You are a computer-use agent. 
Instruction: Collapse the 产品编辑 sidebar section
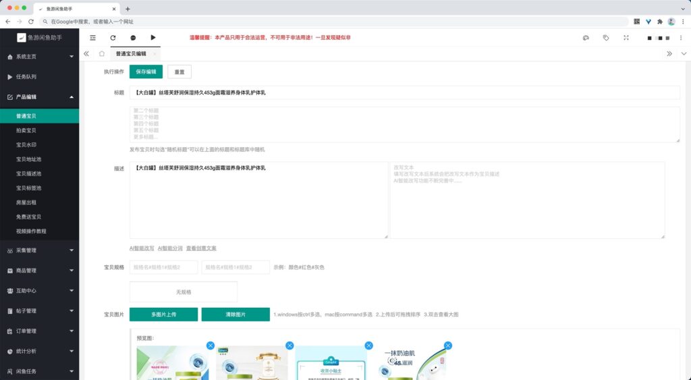39,97
